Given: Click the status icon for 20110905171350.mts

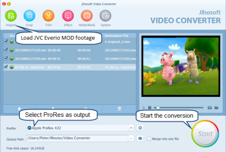Looking at the screenshot, I should point(12,59).
